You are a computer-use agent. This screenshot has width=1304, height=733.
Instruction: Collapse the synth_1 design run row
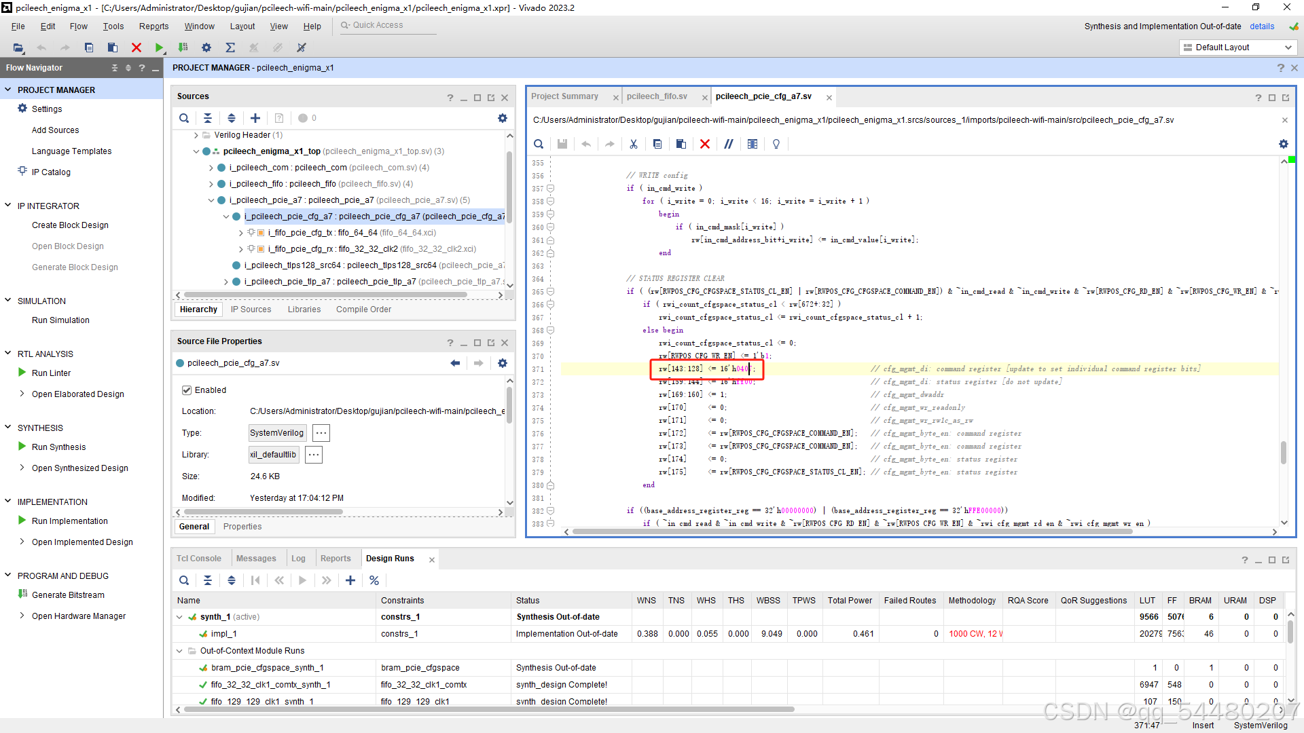pyautogui.click(x=179, y=617)
